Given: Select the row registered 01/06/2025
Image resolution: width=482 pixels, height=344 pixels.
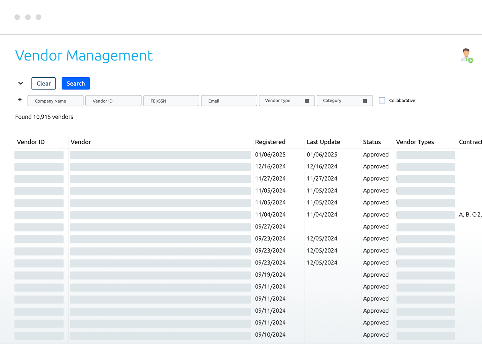Looking at the screenshot, I should [270, 155].
